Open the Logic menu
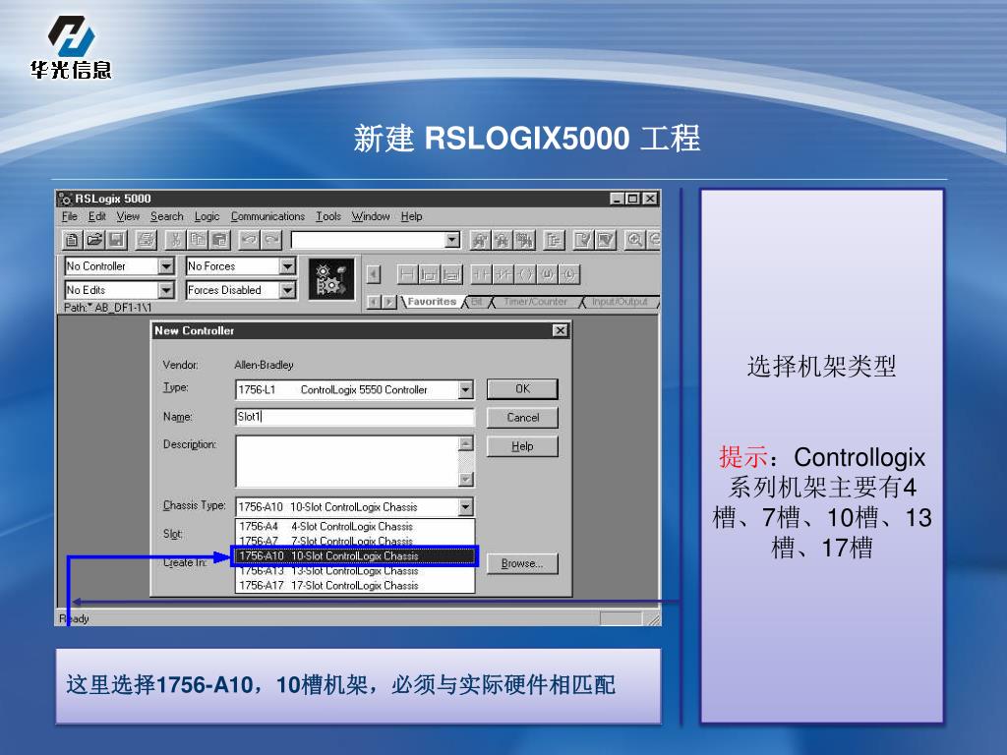 207,216
